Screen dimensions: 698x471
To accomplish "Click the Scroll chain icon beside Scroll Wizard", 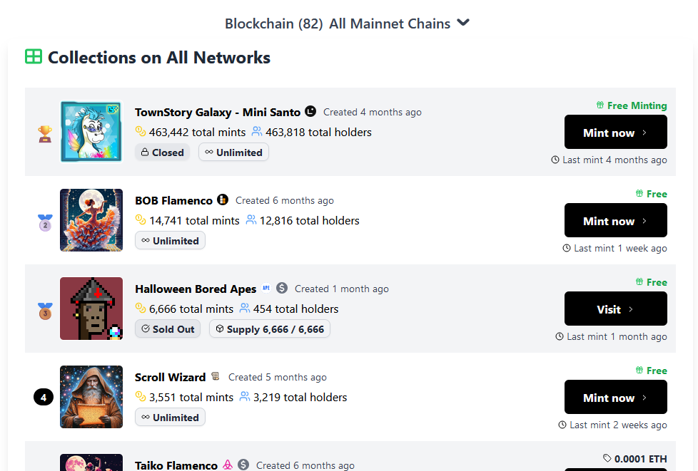I will click(x=216, y=377).
